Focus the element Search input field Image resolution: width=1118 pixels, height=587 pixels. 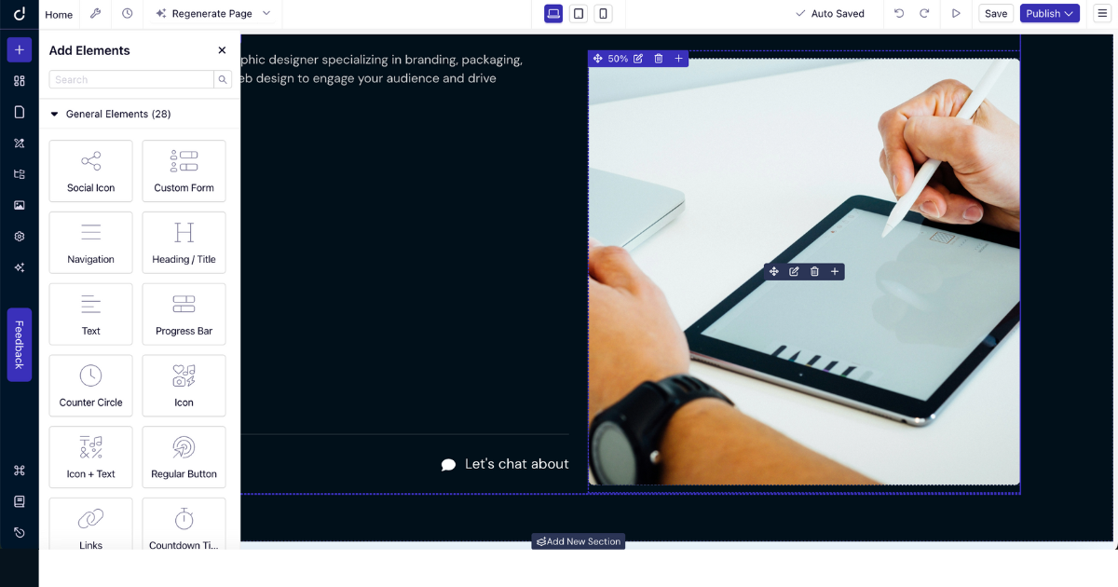[131, 80]
